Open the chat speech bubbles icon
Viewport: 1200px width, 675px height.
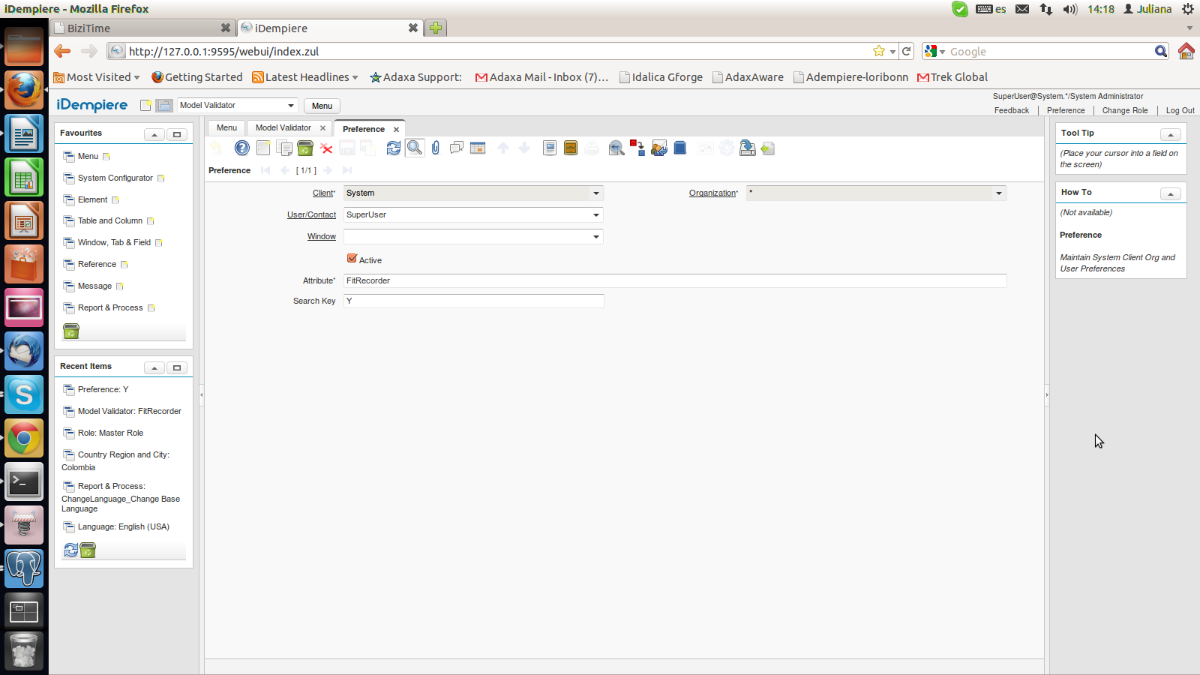(x=456, y=148)
